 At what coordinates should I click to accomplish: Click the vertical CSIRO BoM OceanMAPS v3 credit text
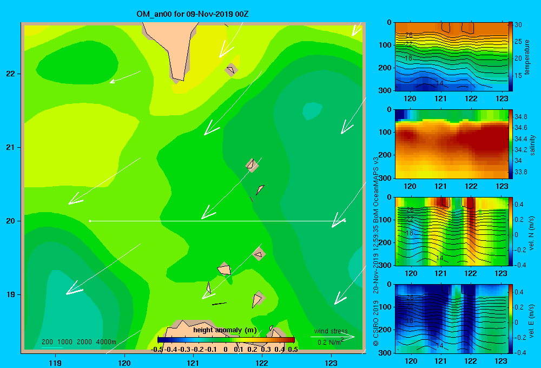pyautogui.click(x=376, y=251)
